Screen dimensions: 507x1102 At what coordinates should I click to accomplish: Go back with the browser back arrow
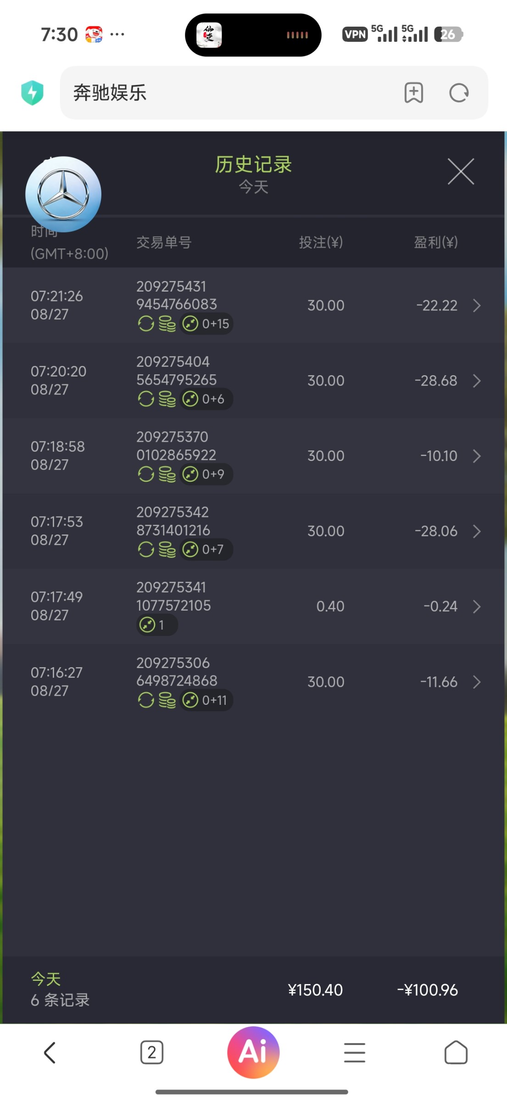[x=50, y=1052]
